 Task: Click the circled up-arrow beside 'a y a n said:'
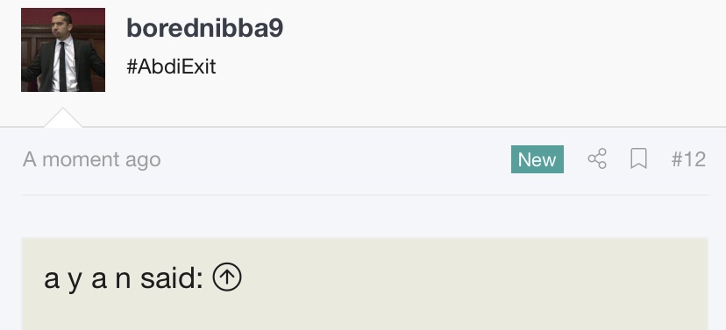pos(227,277)
